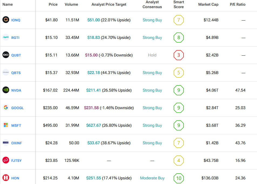This screenshot has height=184, width=257.
Task: Click the Rigetti RGTI logo icon
Action: point(6,38)
